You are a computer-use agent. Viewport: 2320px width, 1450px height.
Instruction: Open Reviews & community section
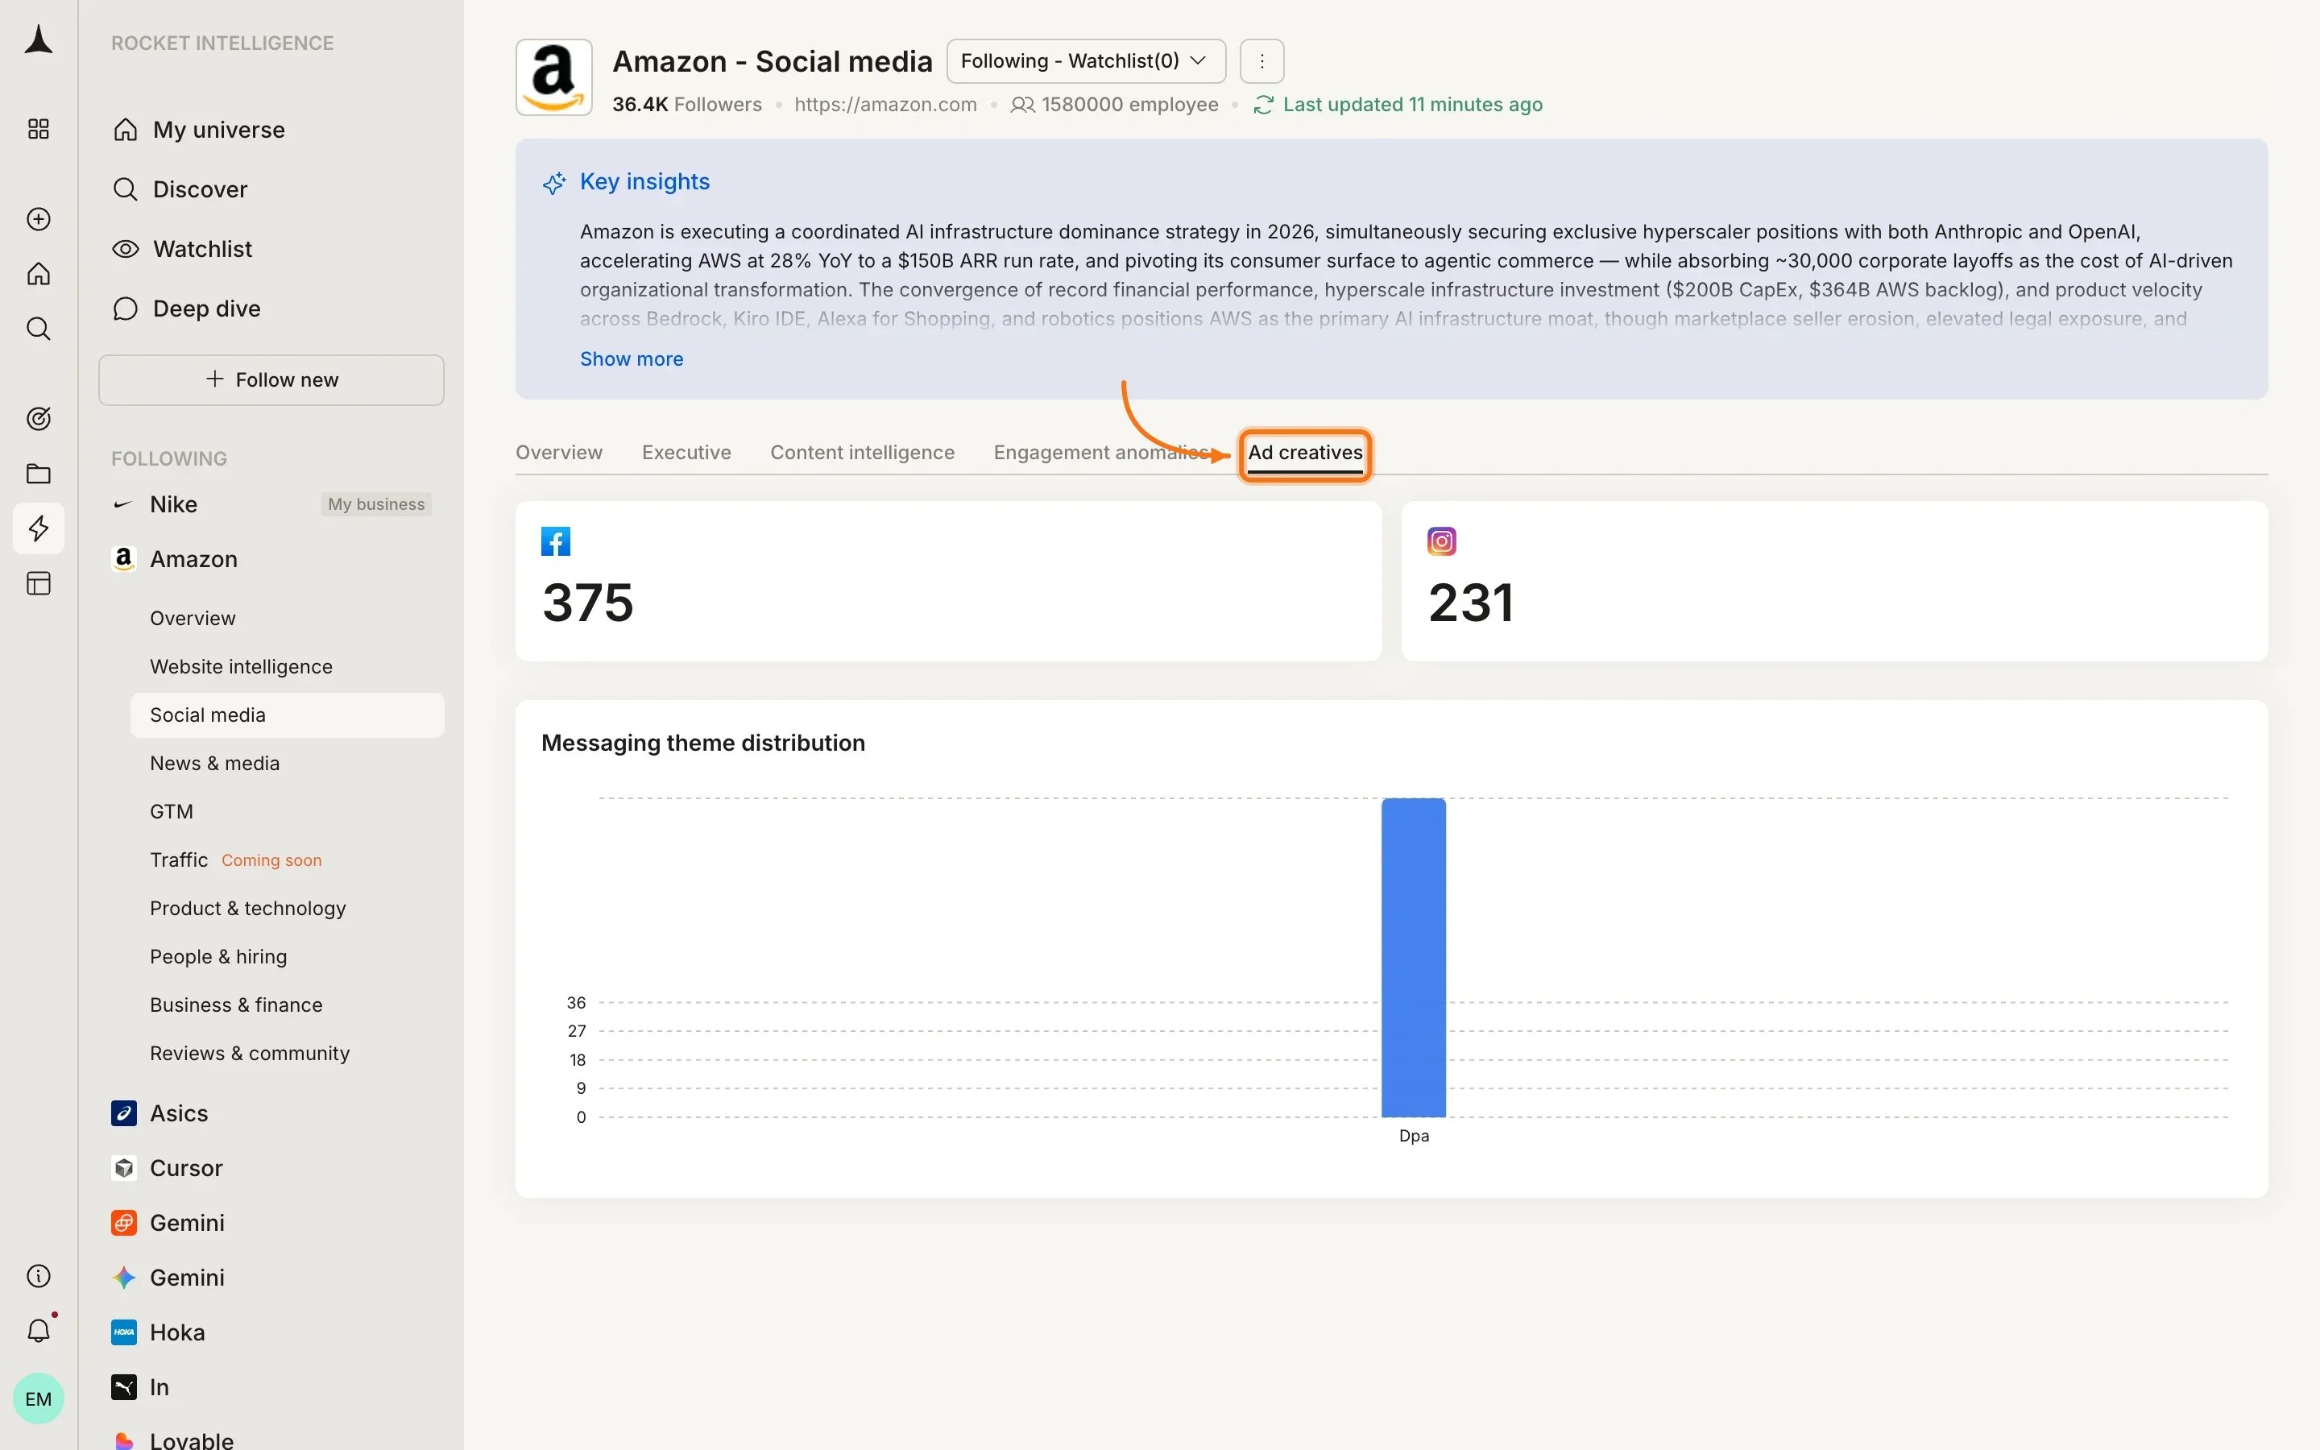249,1053
